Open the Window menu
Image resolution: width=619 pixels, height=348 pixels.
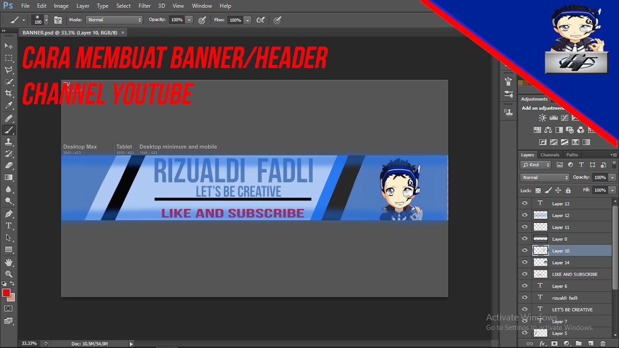202,6
